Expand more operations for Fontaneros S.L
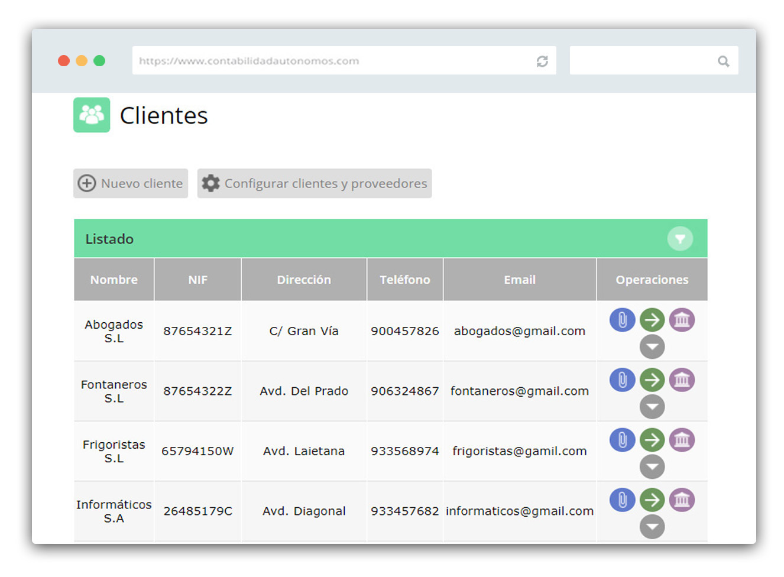This screenshot has height=577, width=784. (x=652, y=407)
